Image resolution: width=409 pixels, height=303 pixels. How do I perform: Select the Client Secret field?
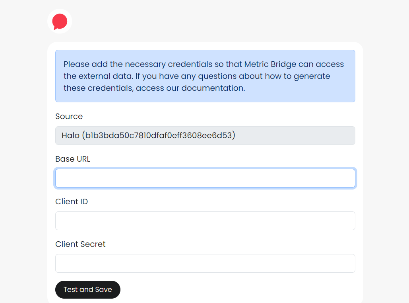point(205,263)
